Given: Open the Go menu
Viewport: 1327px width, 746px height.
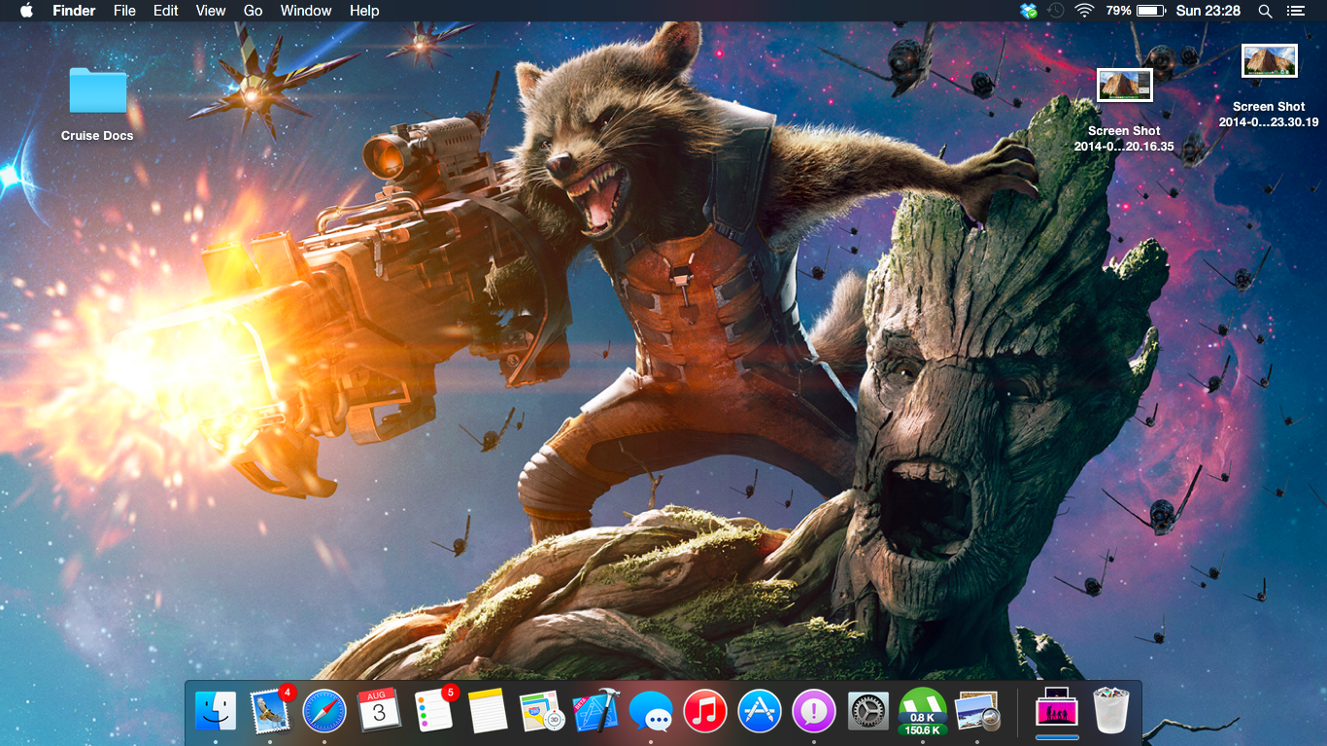Looking at the screenshot, I should pos(254,11).
